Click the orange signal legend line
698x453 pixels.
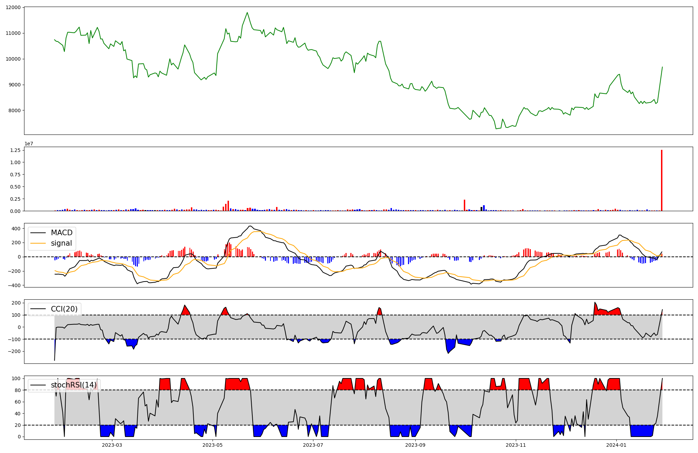point(38,243)
